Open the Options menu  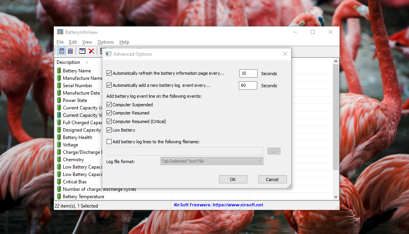click(106, 42)
